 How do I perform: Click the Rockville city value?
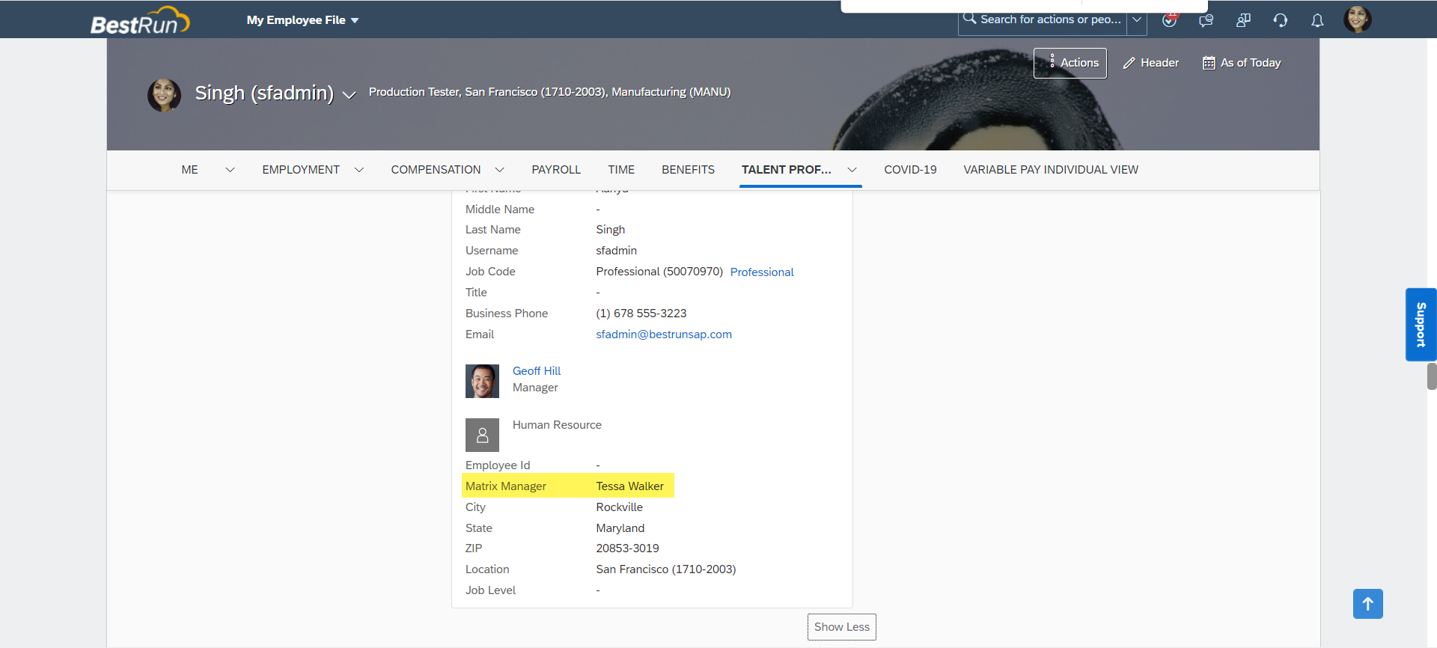(619, 507)
